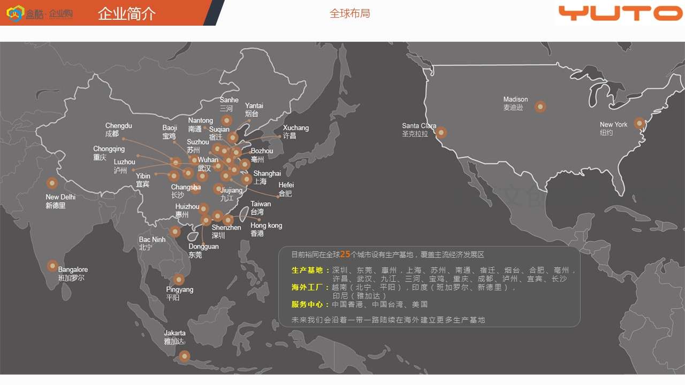The image size is (685, 385).
Task: Click the orange-blue logo at top left
Action: (x=16, y=13)
